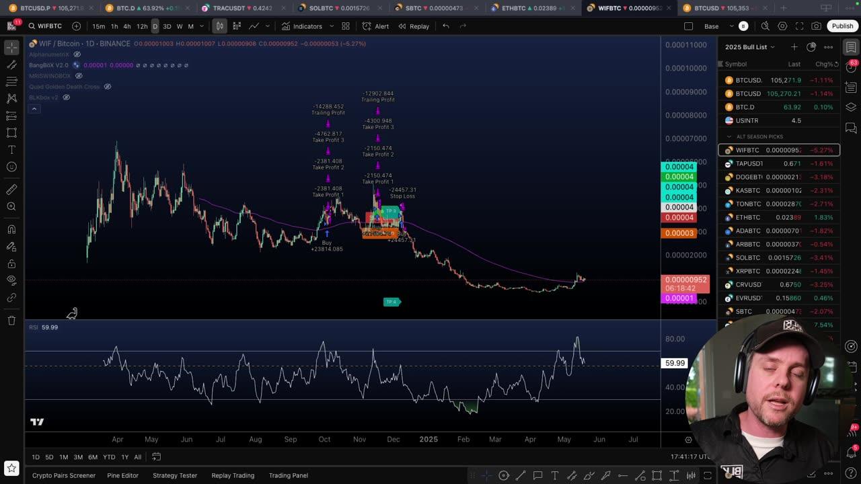Select the 3D timeframe
Viewport: 861px width, 484px height.
click(x=167, y=26)
